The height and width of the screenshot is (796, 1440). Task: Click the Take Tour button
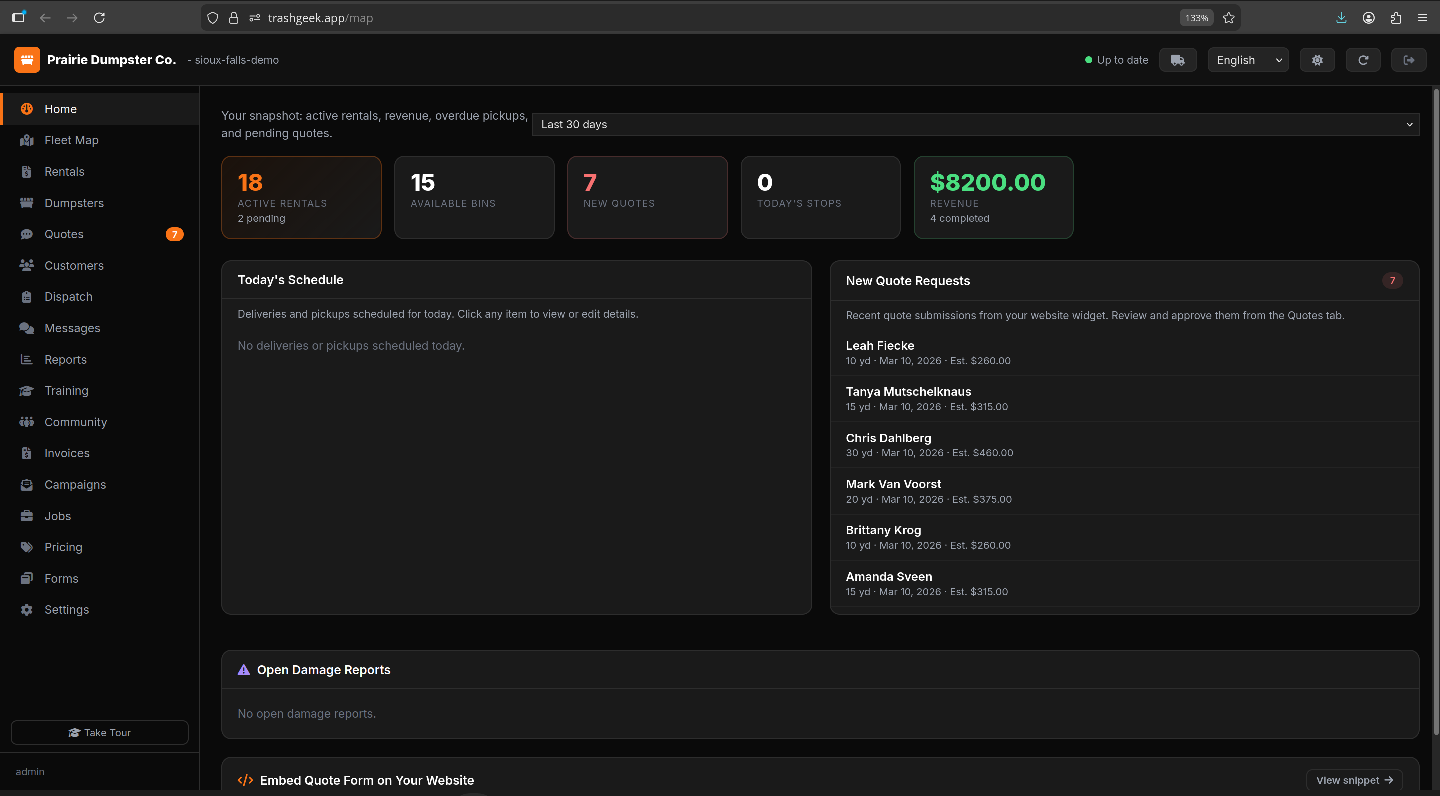(99, 732)
